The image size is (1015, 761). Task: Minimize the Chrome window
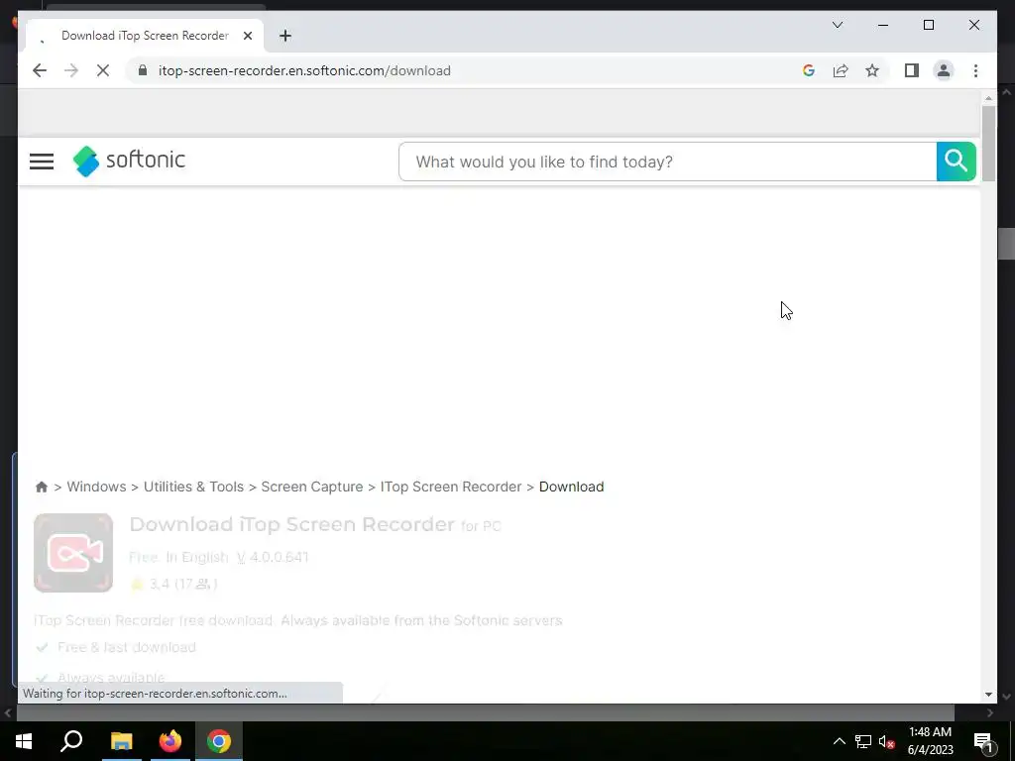point(883,25)
